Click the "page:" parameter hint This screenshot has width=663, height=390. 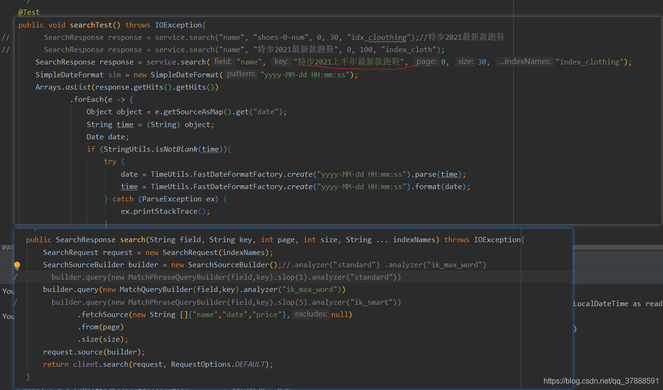[x=426, y=62]
